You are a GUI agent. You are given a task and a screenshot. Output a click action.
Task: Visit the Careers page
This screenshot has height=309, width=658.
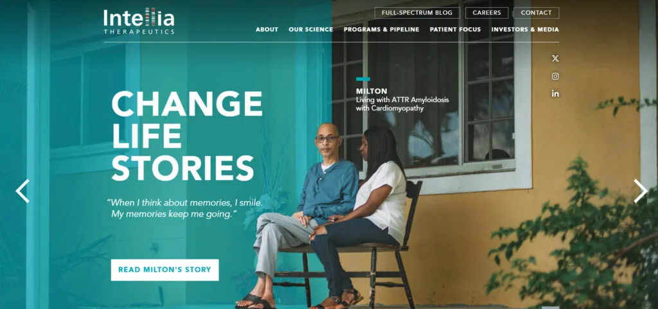[x=487, y=13]
